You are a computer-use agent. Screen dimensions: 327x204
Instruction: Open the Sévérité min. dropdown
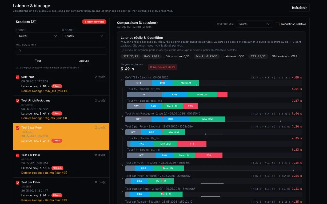point(254,24)
